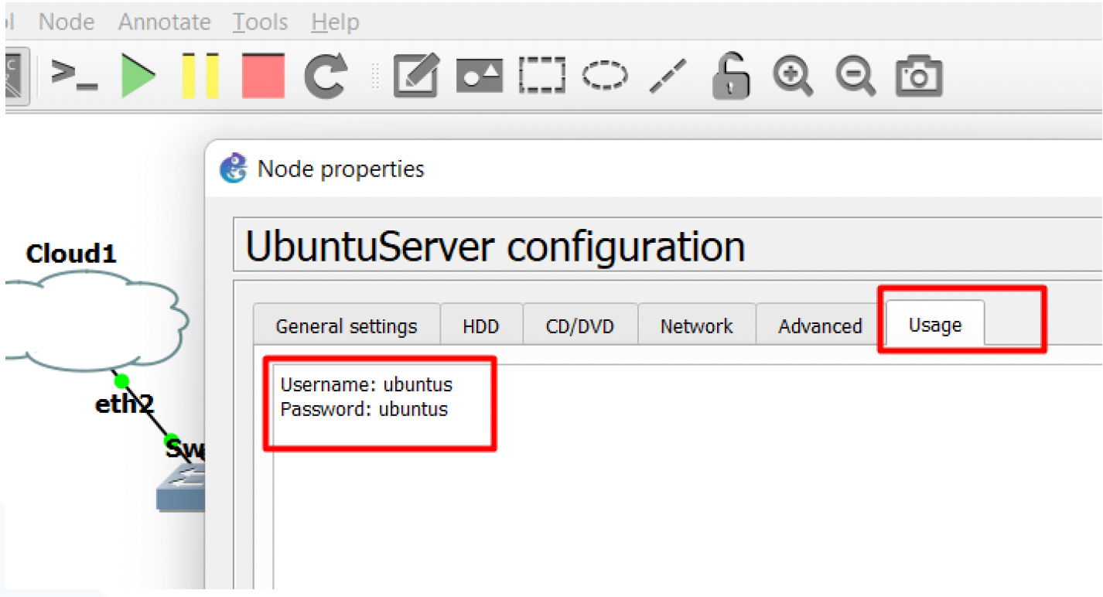Image resolution: width=1103 pixels, height=597 pixels.
Task: Stop all nodes with red square button
Action: [x=263, y=76]
